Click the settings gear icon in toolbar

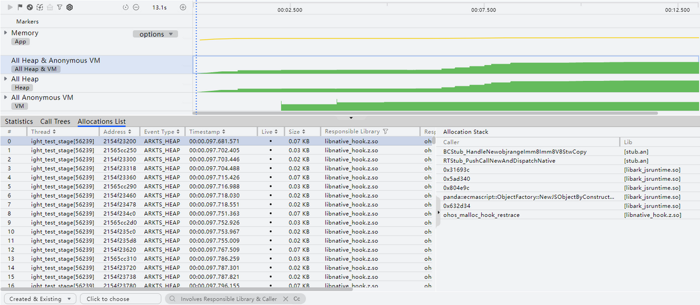[69, 7]
